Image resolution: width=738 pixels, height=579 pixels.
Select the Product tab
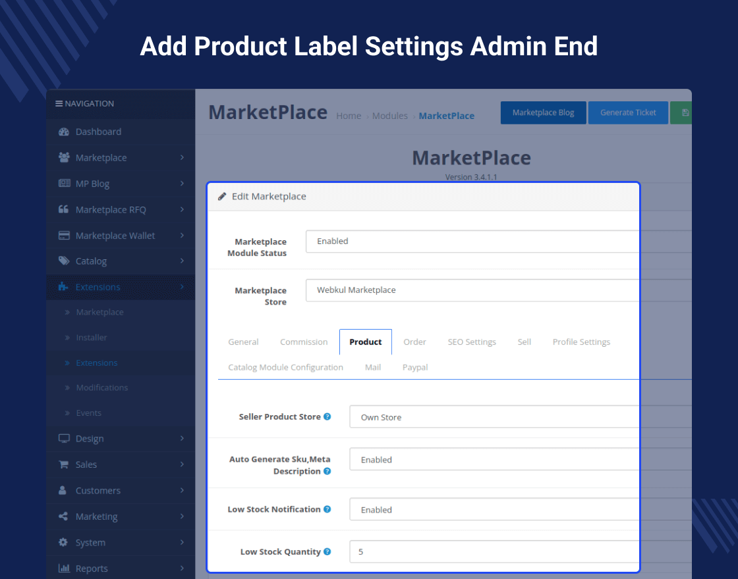366,341
